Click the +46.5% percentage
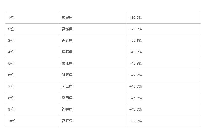Viewport: 207px width, 138px height. click(135, 86)
